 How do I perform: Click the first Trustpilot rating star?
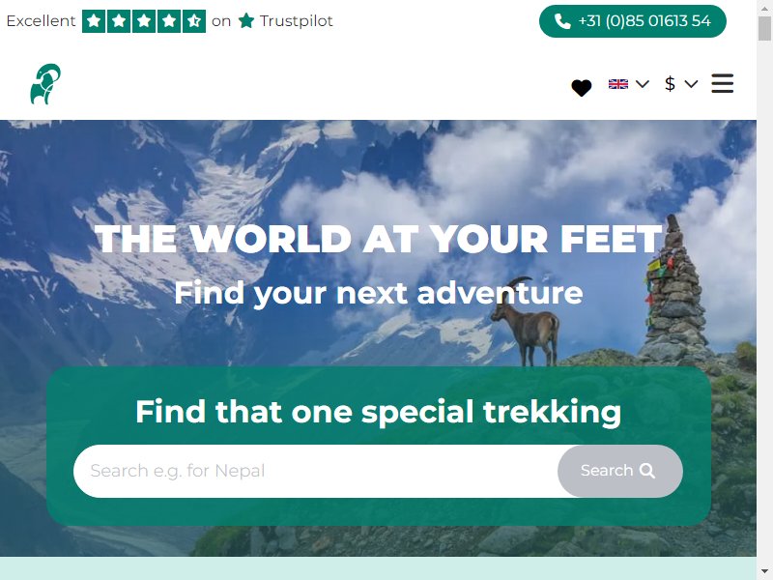94,21
